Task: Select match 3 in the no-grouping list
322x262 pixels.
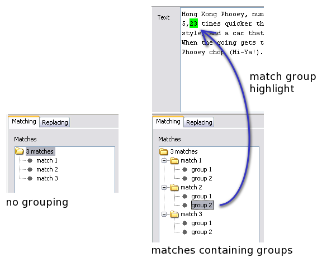Action: [x=47, y=178]
